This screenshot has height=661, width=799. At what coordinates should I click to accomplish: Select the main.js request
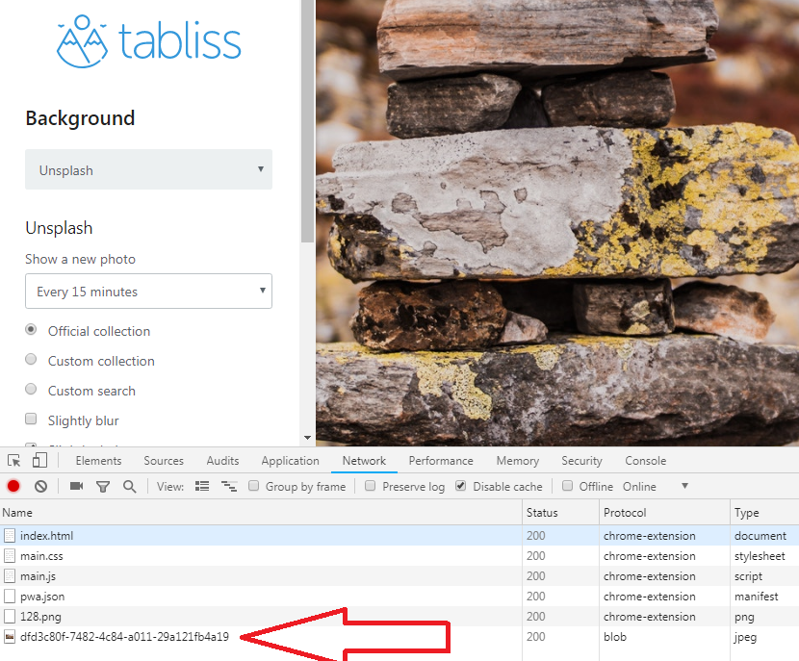(399, 576)
